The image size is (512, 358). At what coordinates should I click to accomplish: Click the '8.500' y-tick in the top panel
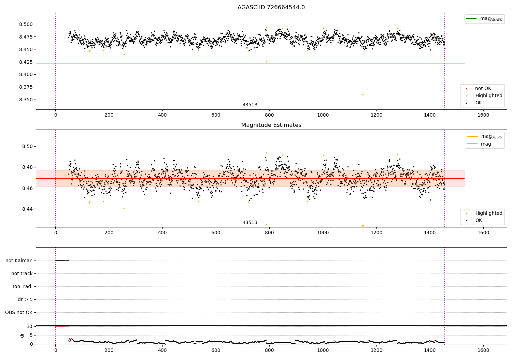26,25
